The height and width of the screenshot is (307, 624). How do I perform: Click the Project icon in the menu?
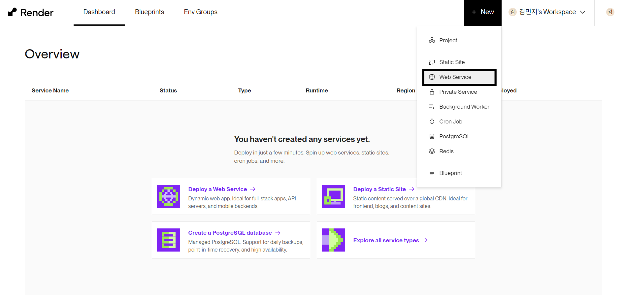[432, 40]
